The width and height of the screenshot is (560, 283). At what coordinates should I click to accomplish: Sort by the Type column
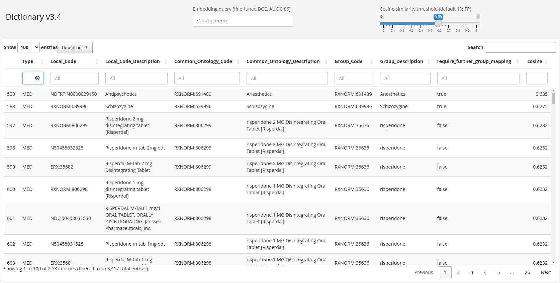28,61
